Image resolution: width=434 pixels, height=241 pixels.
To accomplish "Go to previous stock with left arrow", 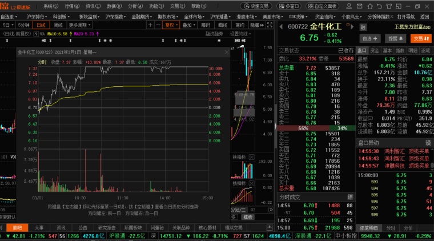I will (x=282, y=26).
